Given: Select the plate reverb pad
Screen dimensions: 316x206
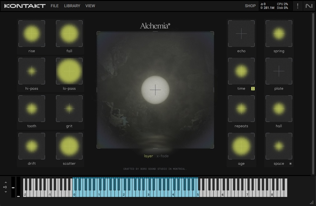Looking at the screenshot, I should (279, 71).
